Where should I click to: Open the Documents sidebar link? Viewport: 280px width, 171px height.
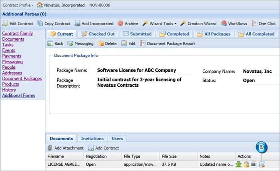pos(13,39)
